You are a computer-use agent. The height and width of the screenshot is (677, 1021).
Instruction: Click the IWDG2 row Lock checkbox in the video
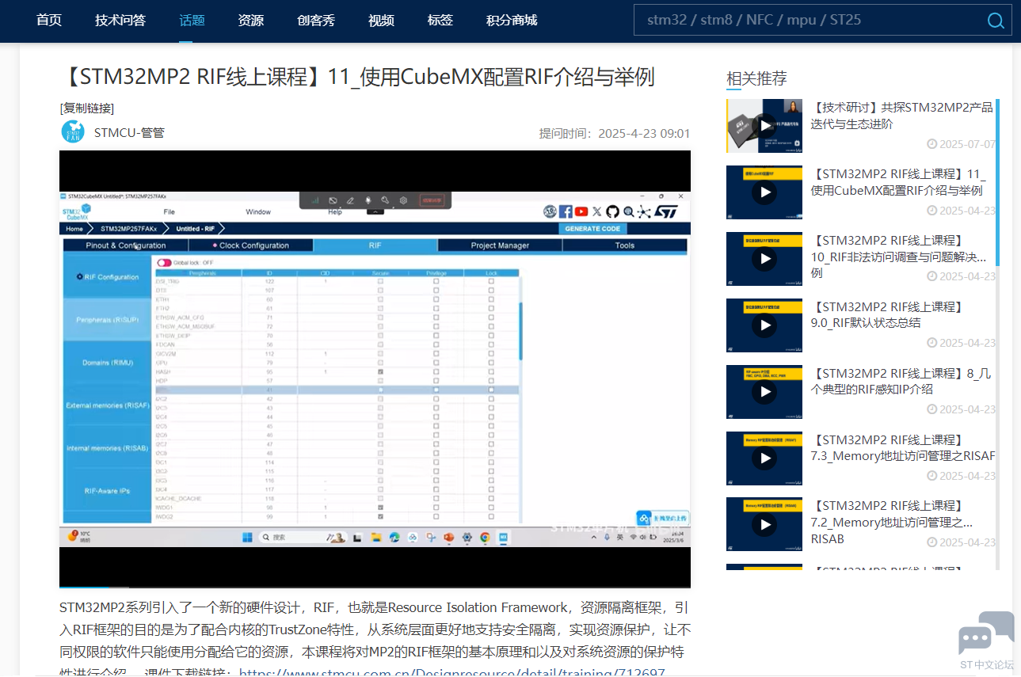click(x=491, y=517)
